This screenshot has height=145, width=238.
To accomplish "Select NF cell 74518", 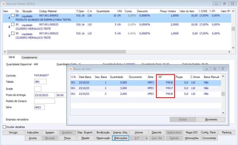I will (x=169, y=94).
